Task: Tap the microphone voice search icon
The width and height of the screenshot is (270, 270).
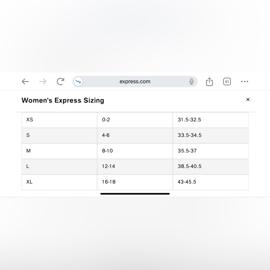Action: pos(191,82)
